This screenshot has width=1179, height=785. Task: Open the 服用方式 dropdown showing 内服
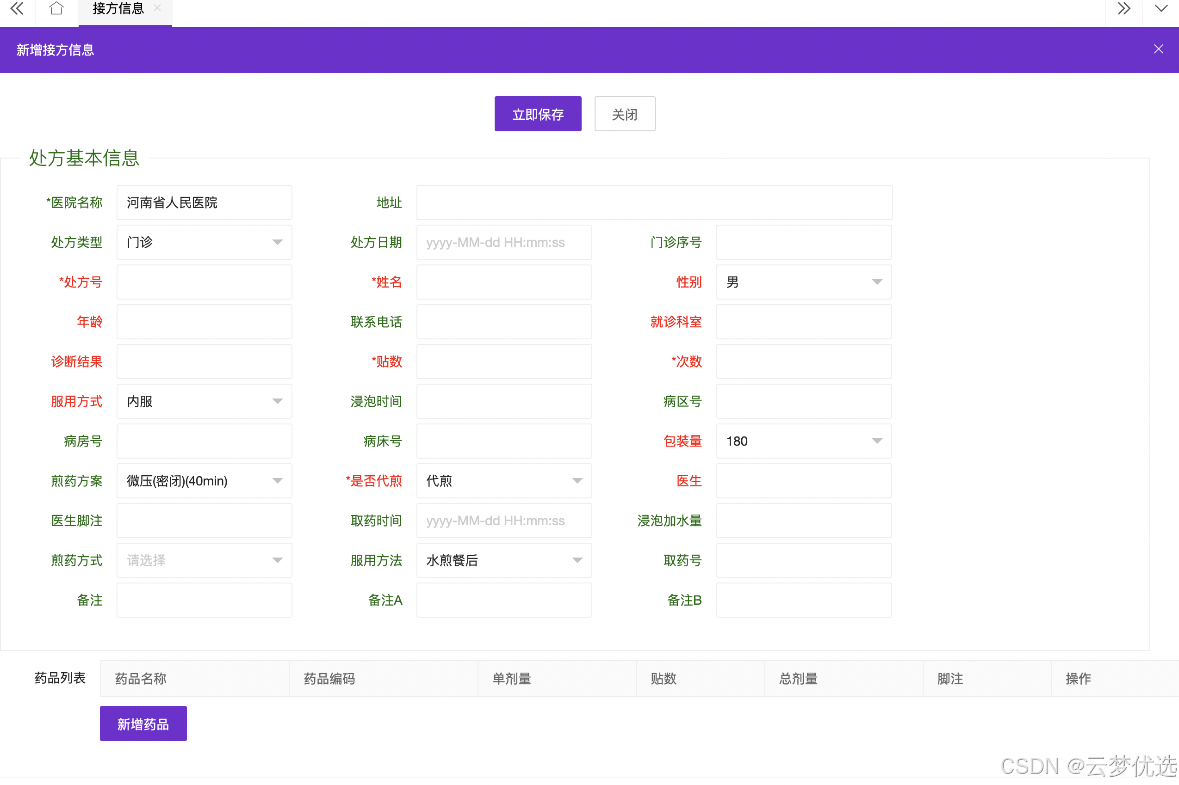tap(204, 401)
